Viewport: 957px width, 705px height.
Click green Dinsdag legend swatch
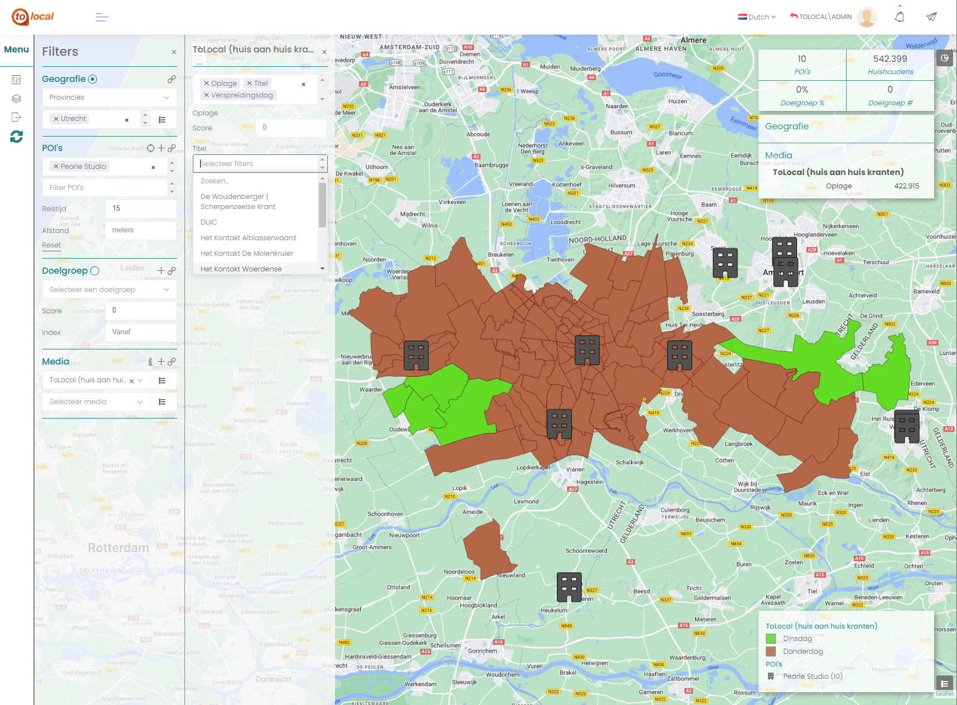click(771, 639)
